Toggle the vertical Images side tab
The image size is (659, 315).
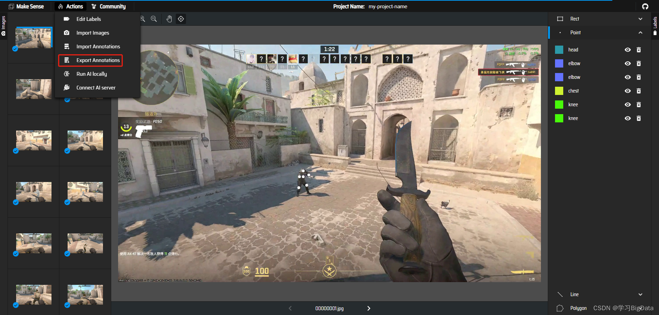click(3, 26)
